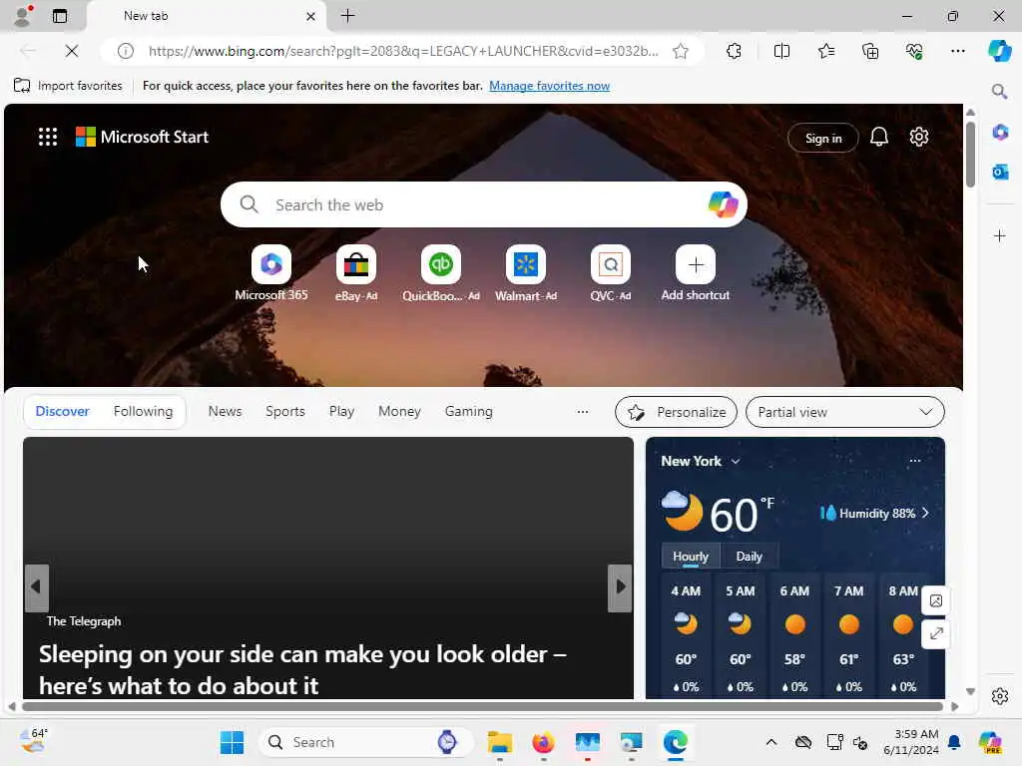Click the Sign in button
Screen dimensions: 1022x766
(823, 138)
